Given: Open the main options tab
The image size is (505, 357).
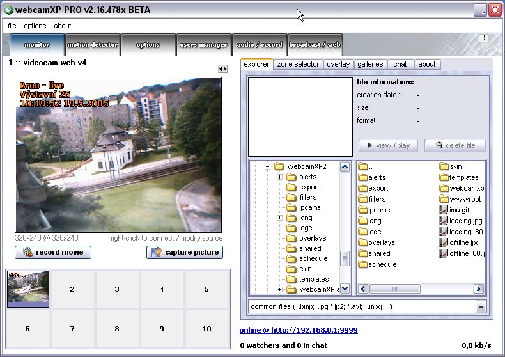Looking at the screenshot, I should (148, 44).
